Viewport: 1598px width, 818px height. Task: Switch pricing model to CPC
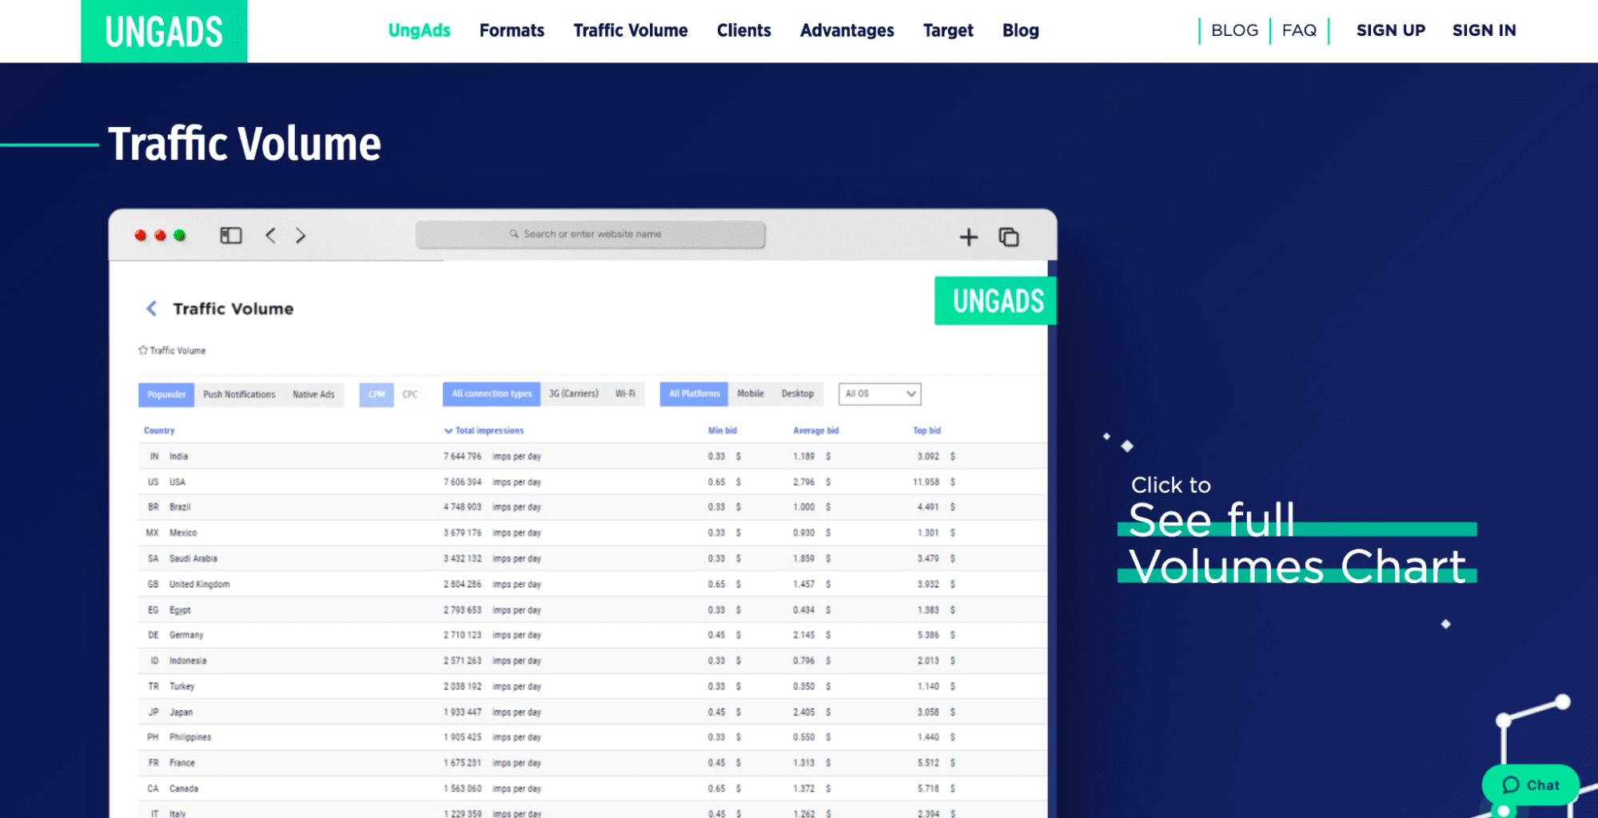pyautogui.click(x=411, y=394)
